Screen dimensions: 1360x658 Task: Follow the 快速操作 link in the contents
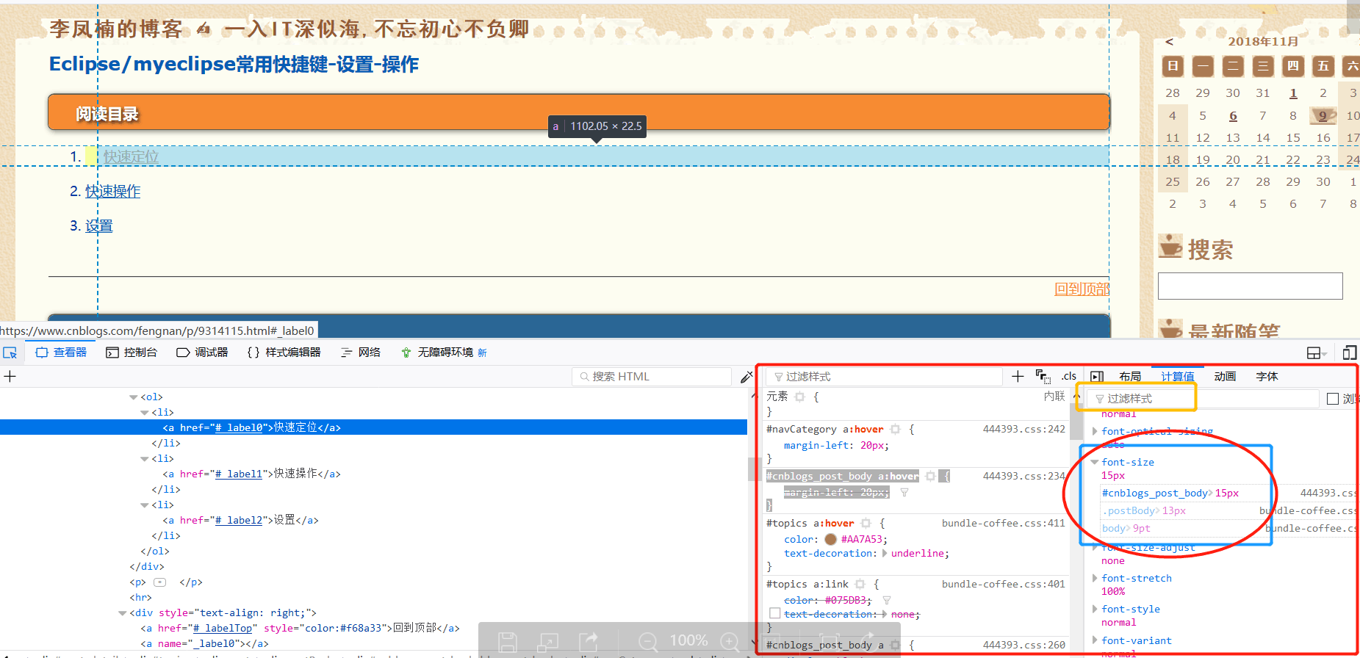pos(112,192)
